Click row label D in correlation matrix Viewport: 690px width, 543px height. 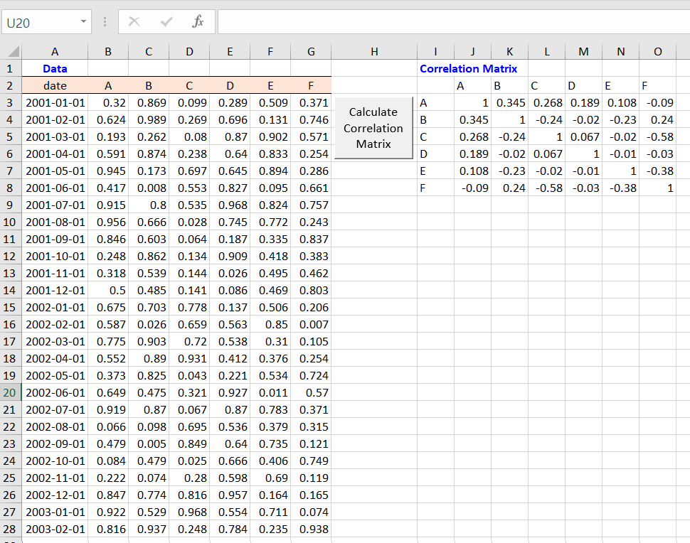pos(435,154)
